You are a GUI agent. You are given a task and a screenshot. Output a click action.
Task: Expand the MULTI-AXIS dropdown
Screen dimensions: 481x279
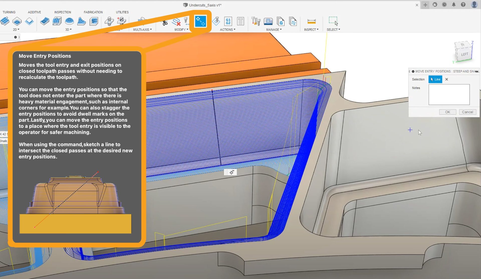click(142, 30)
